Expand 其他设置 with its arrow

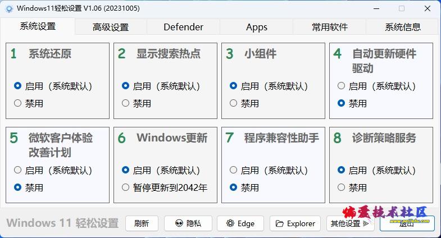366,223
